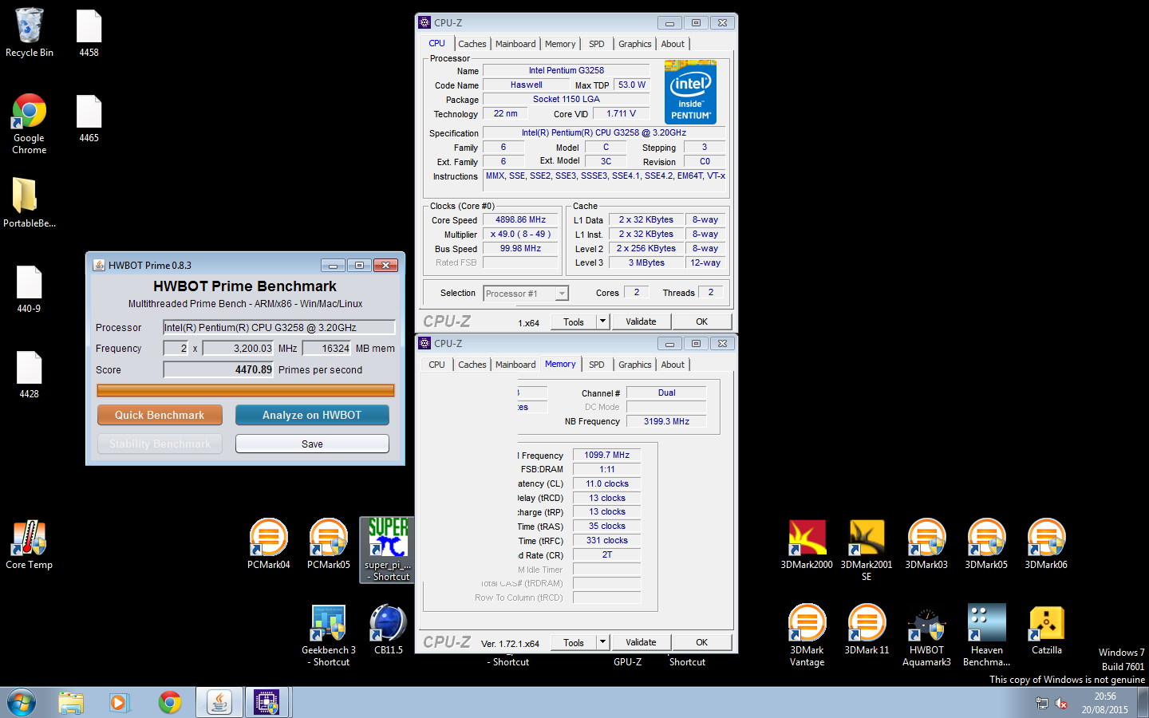Start the Quick Benchmark in HWBOT Prime

point(160,415)
